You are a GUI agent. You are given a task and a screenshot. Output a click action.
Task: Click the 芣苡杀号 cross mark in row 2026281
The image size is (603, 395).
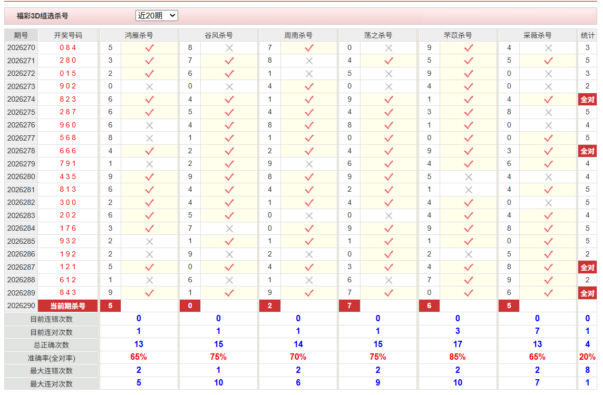[469, 190]
